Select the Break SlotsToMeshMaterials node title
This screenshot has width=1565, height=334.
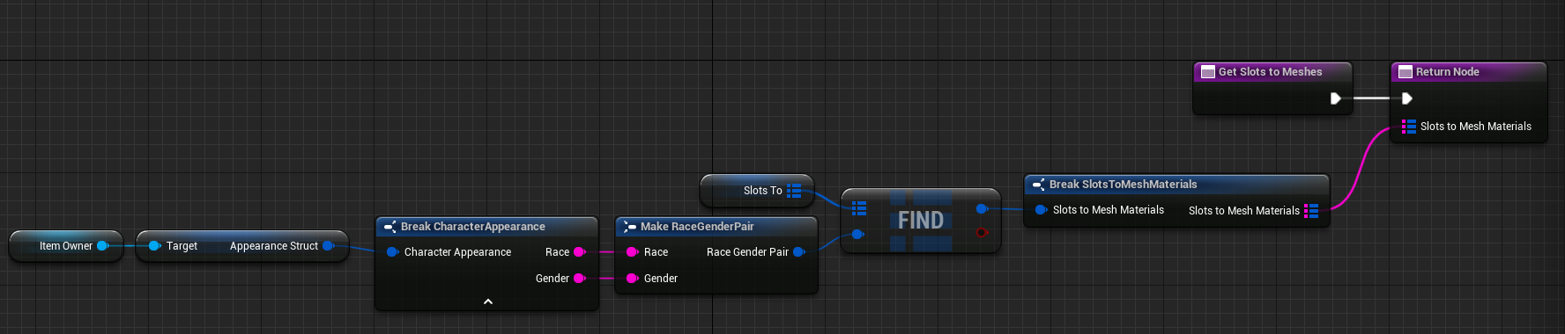1123,185
